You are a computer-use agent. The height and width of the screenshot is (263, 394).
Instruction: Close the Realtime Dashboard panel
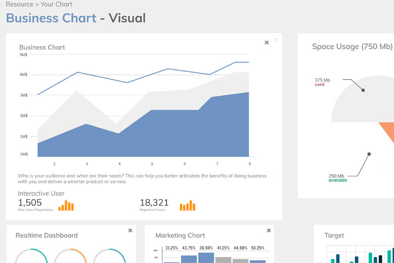point(130,230)
